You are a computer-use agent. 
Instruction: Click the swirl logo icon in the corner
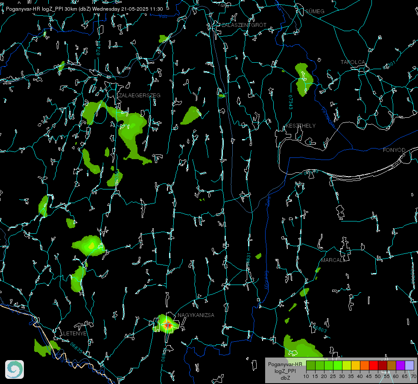pos(15,369)
